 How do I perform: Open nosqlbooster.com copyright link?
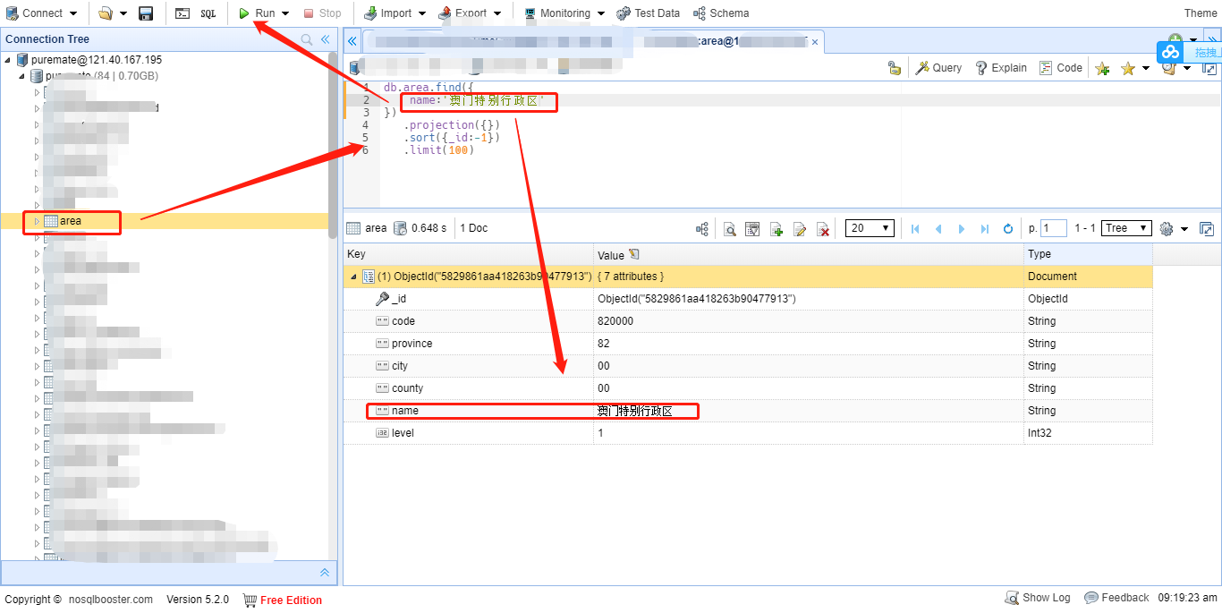[113, 599]
